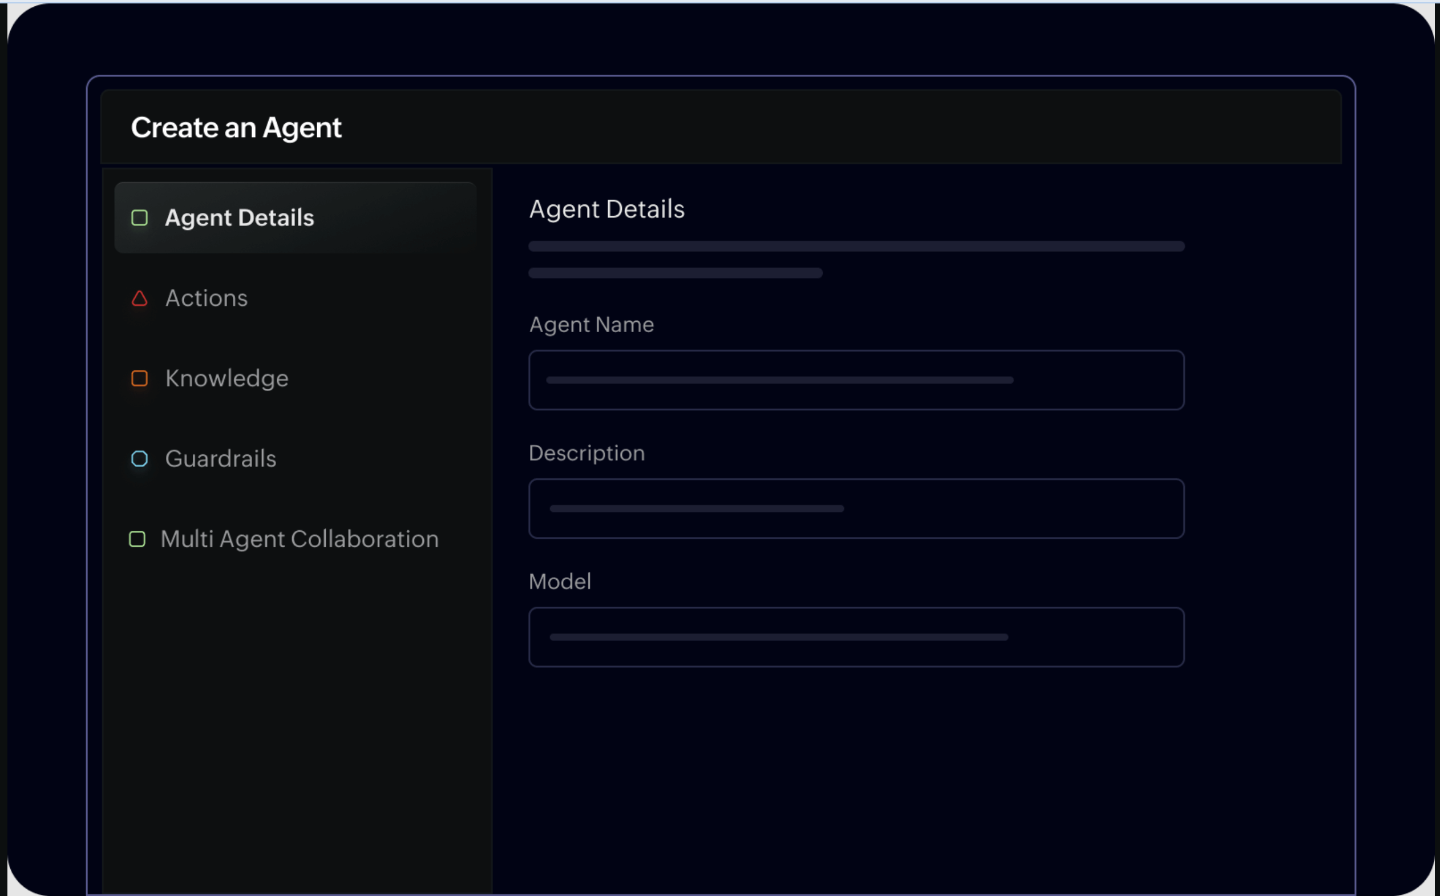Click the Description field label
Image resolution: width=1440 pixels, height=896 pixels.
(x=586, y=453)
